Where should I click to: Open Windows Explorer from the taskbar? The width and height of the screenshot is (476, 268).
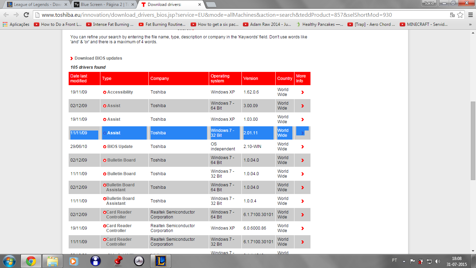52,261
